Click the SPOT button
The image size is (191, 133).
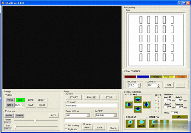pyautogui.click(x=180, y=117)
